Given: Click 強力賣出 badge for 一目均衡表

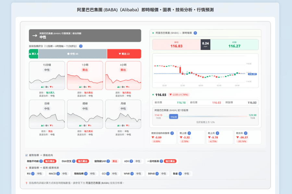Looking at the screenshot, I should pyautogui.click(x=170, y=161).
